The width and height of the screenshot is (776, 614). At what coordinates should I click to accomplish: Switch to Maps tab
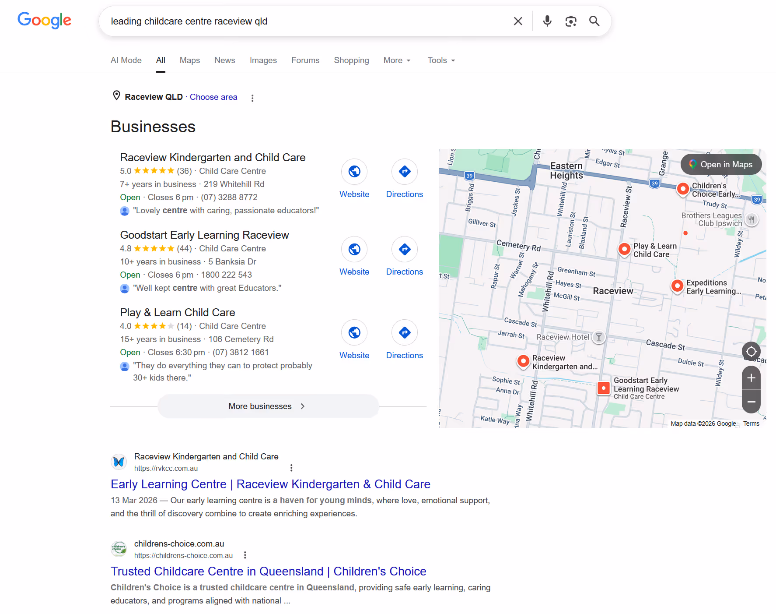click(x=190, y=60)
